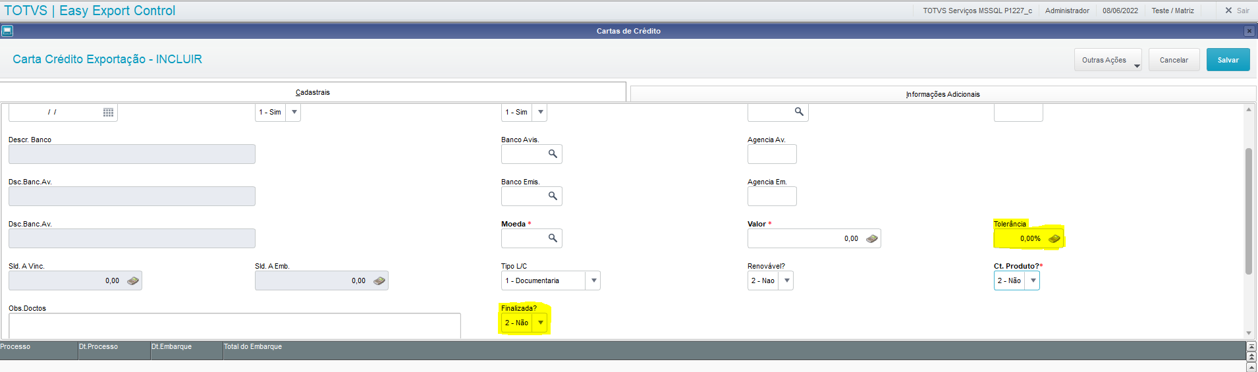Viewport: 1258px width, 372px height.
Task: Click the Descr. Banco field
Action: tap(132, 154)
